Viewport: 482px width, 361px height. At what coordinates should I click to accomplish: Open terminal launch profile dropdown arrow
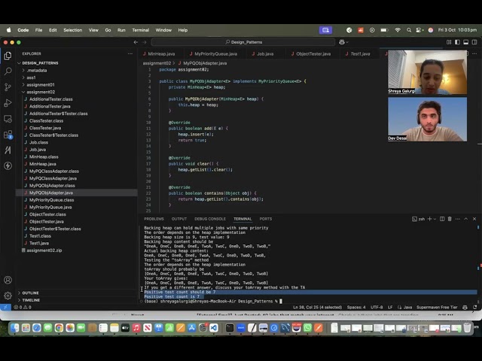(x=435, y=219)
